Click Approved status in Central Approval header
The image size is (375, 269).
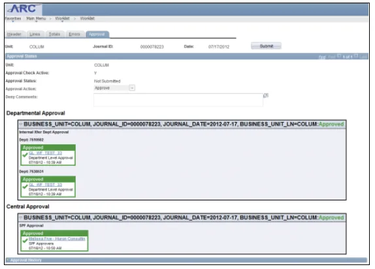[331, 217]
